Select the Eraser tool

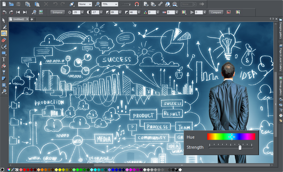pos(4,40)
